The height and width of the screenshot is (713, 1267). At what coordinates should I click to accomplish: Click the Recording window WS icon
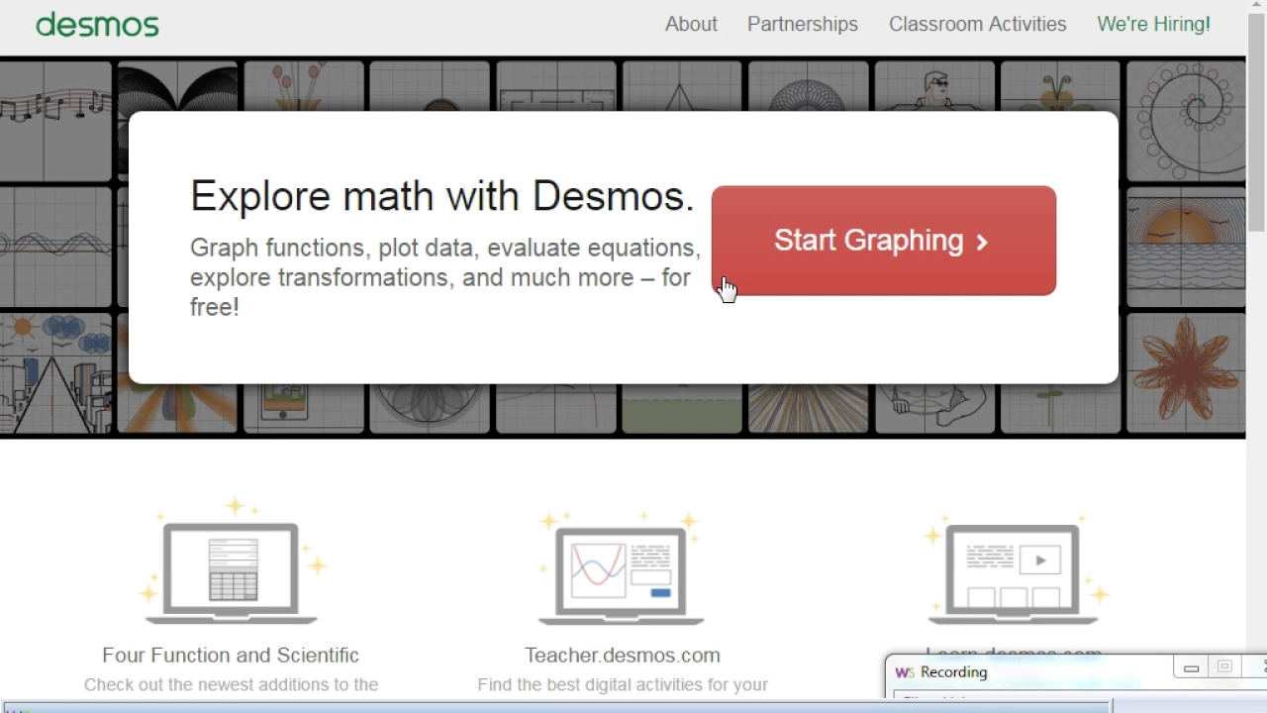(905, 672)
